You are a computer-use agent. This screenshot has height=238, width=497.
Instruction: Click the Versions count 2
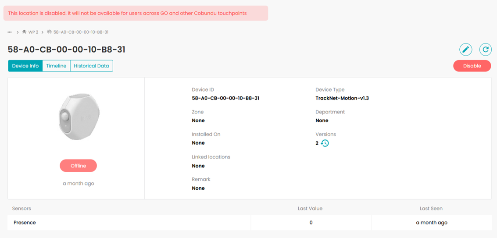click(x=317, y=143)
